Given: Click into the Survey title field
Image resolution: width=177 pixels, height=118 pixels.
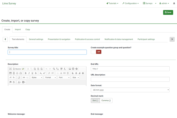Looking at the screenshot, I should (47, 52).
